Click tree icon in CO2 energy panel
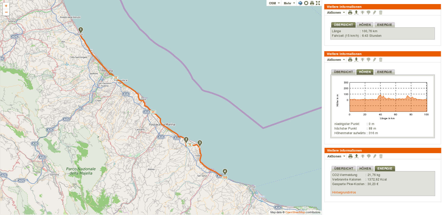Screen dimensions: 442x215 click(369, 156)
